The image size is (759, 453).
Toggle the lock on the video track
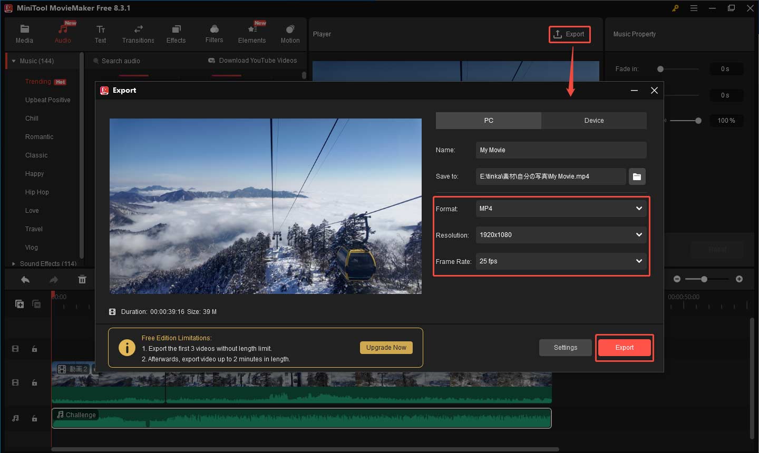pos(35,382)
